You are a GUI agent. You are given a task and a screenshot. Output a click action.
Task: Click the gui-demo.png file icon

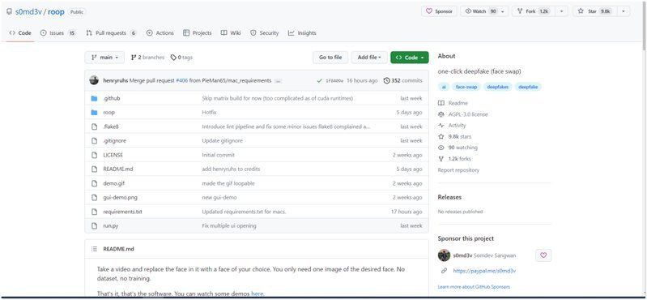pyautogui.click(x=94, y=198)
